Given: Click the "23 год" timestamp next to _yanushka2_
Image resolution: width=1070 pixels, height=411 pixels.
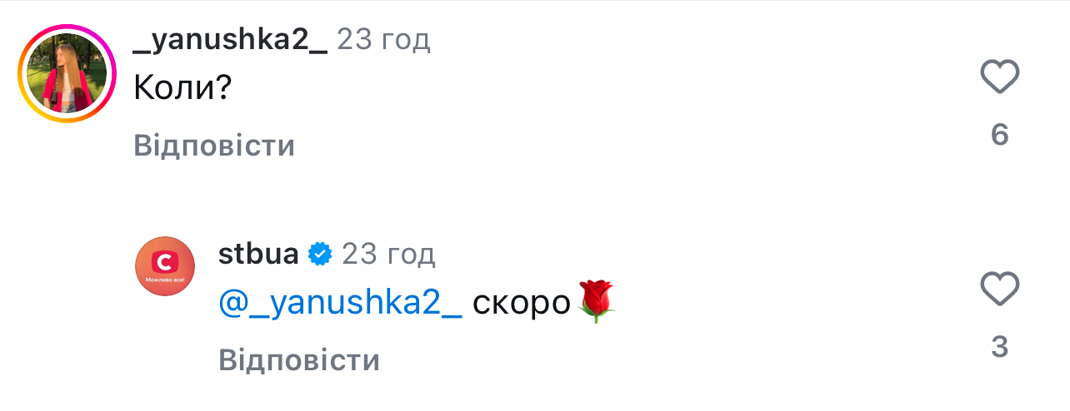Looking at the screenshot, I should [383, 38].
